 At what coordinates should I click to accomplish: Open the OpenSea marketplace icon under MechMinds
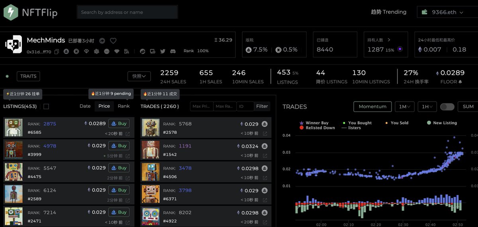tap(66, 51)
